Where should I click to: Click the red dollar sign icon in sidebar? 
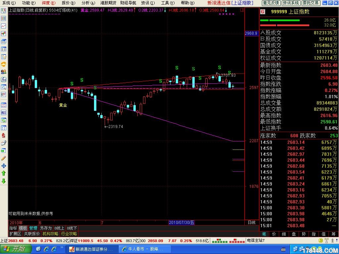pos(4,135)
